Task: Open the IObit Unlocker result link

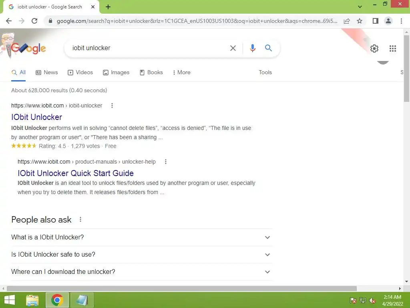Action: 36,117
